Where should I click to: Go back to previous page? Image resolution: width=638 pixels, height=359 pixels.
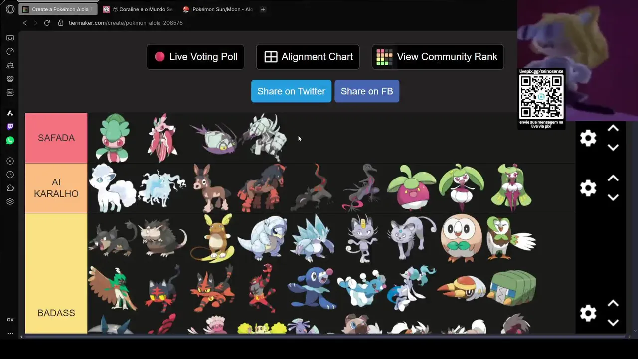[25, 23]
